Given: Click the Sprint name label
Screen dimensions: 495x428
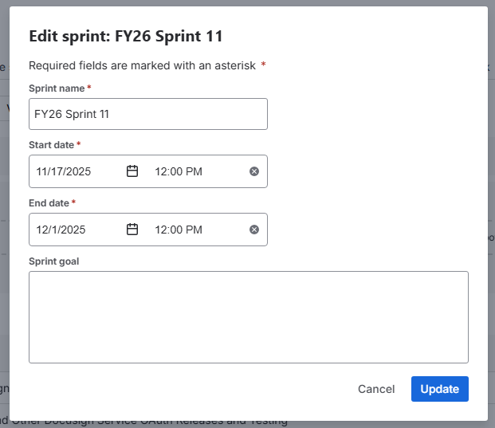Looking at the screenshot, I should 57,88.
